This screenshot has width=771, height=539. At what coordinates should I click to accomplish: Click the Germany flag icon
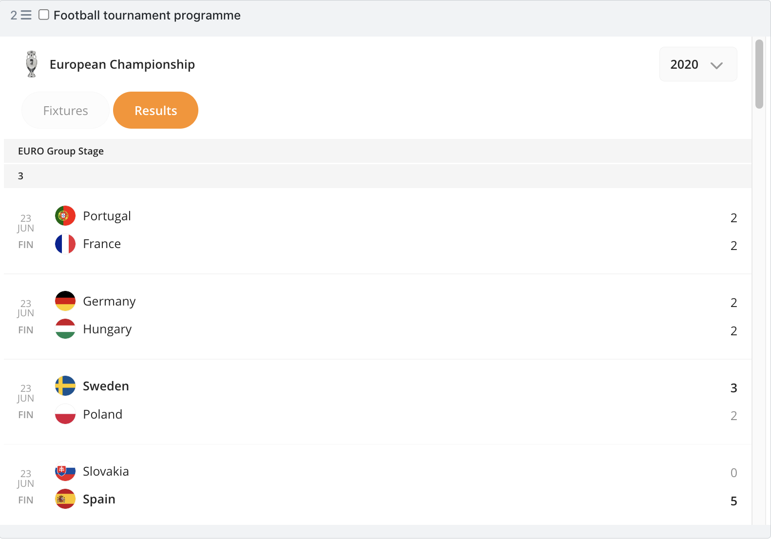pos(65,301)
